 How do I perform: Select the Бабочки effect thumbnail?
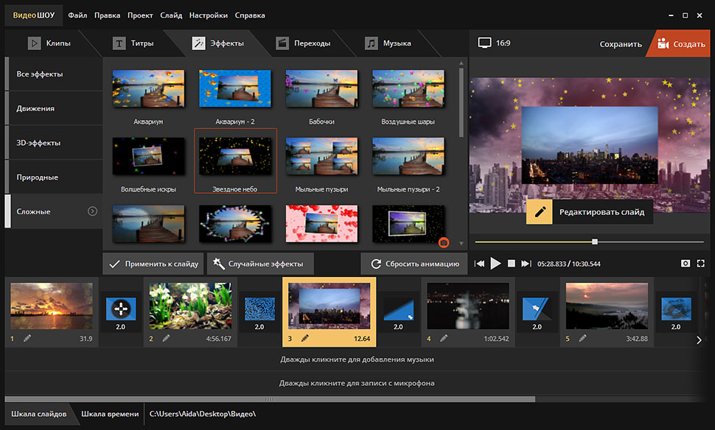321,89
